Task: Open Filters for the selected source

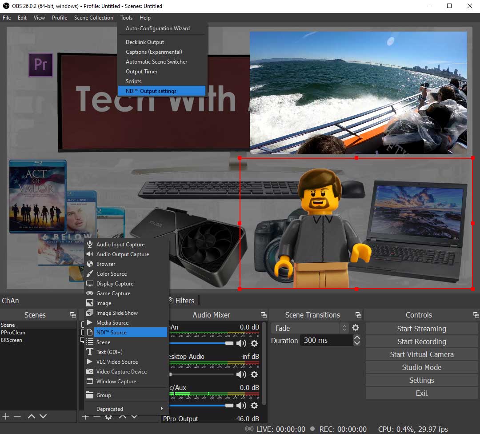Action: pyautogui.click(x=181, y=301)
